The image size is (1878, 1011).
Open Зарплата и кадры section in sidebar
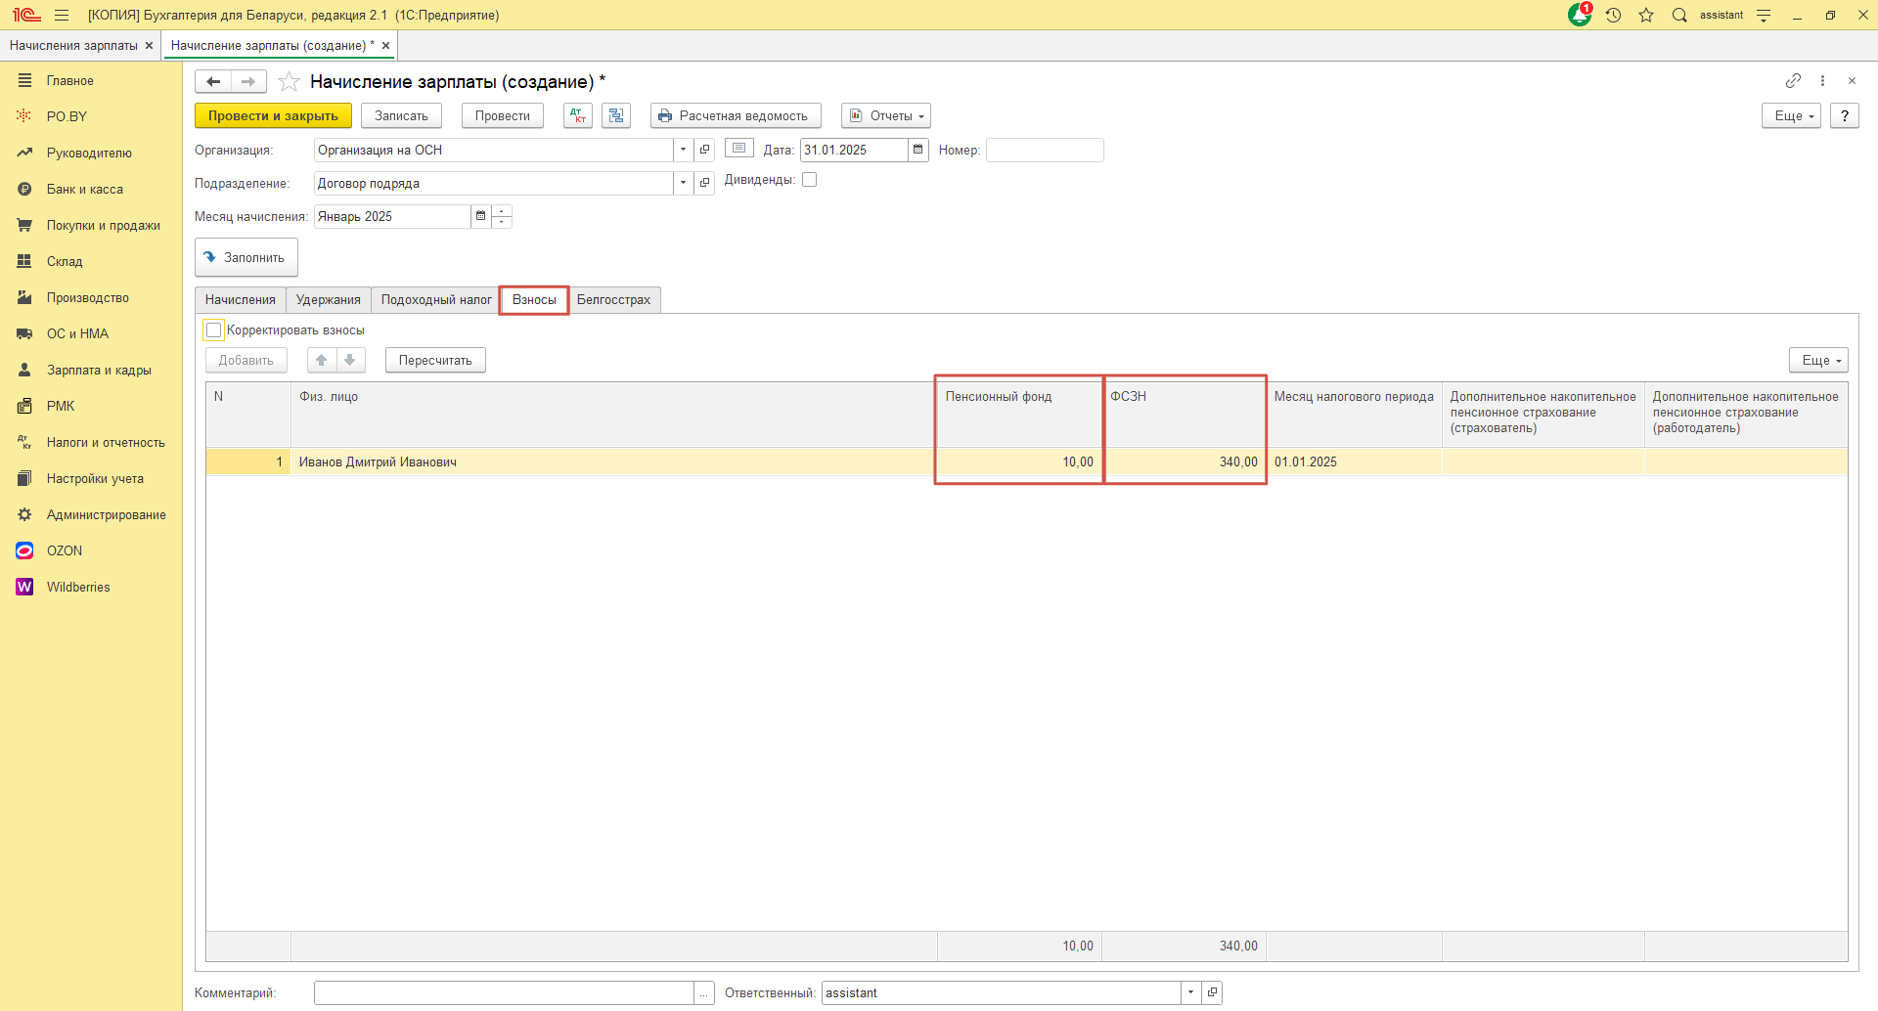click(99, 371)
